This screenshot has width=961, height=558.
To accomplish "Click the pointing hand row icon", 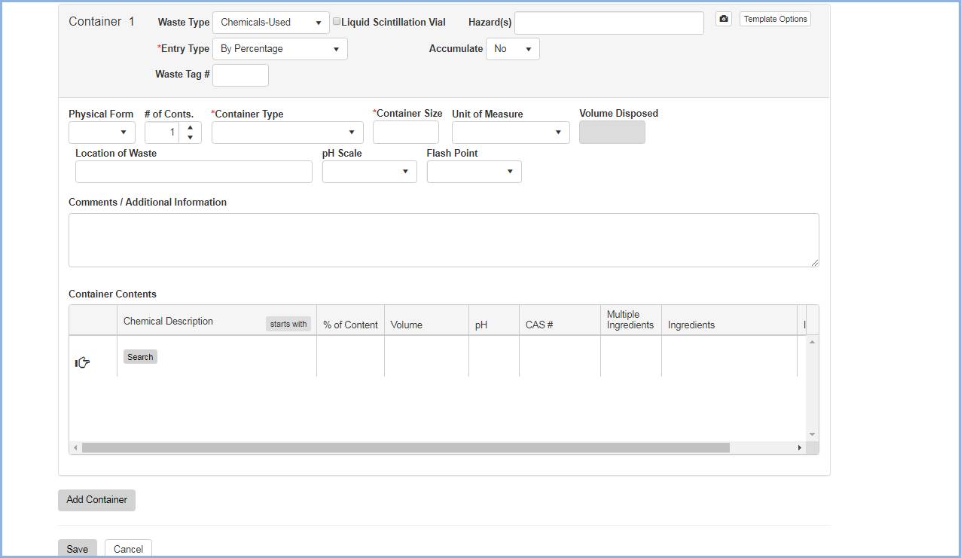I will tap(83, 363).
